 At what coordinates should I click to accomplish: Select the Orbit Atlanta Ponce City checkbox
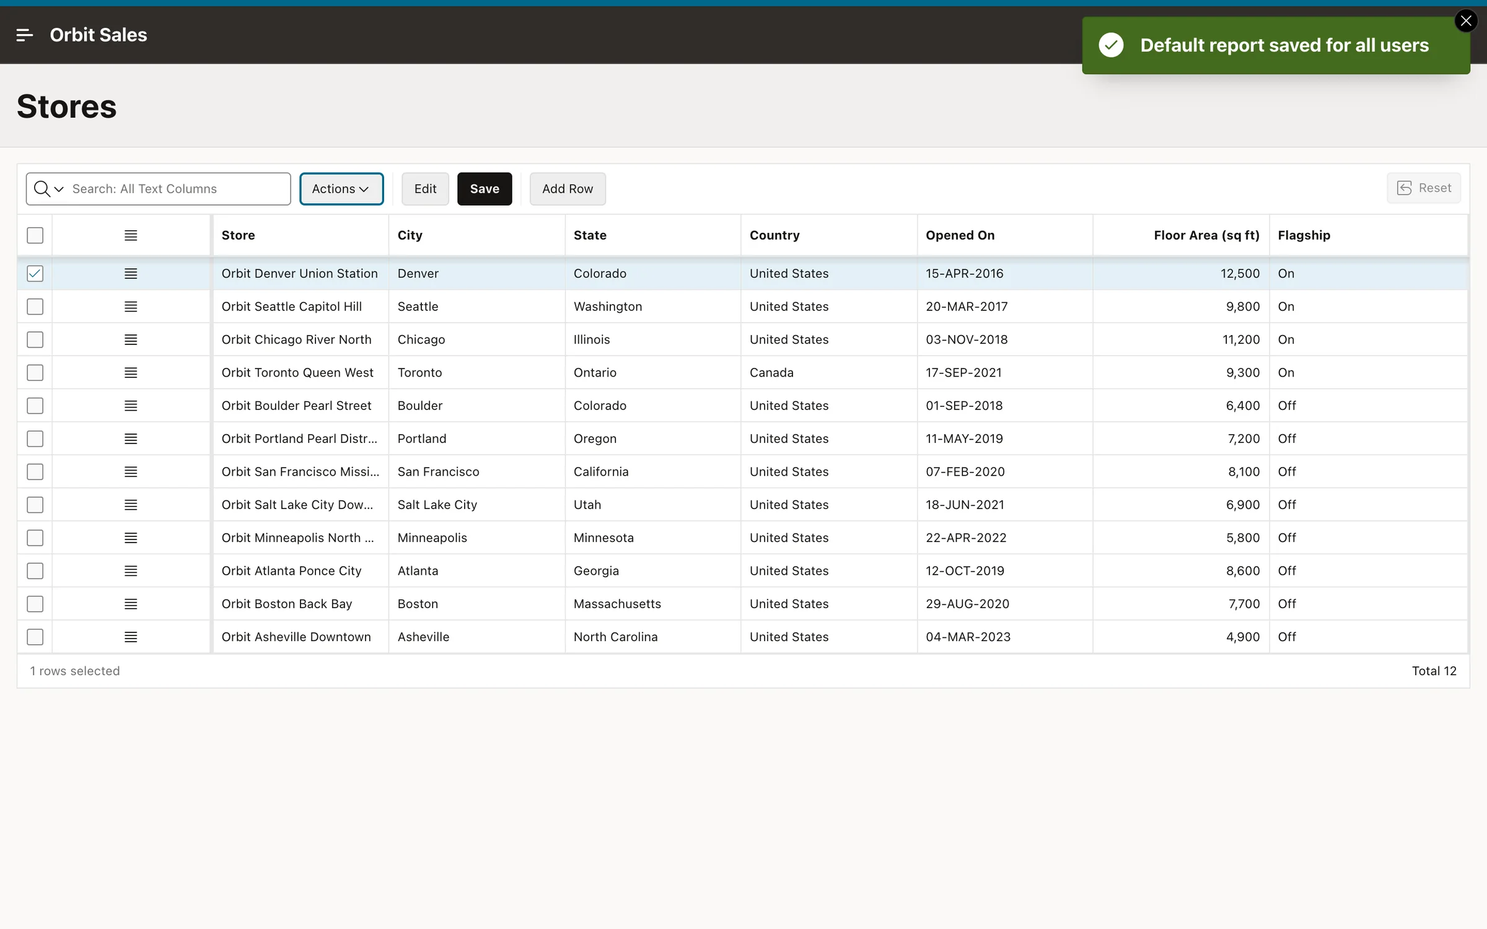pos(35,571)
